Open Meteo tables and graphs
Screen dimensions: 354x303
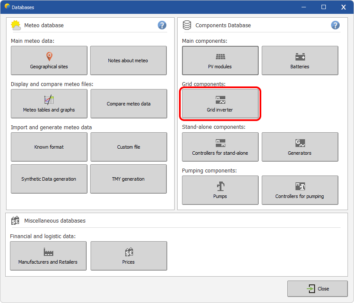[49, 104]
